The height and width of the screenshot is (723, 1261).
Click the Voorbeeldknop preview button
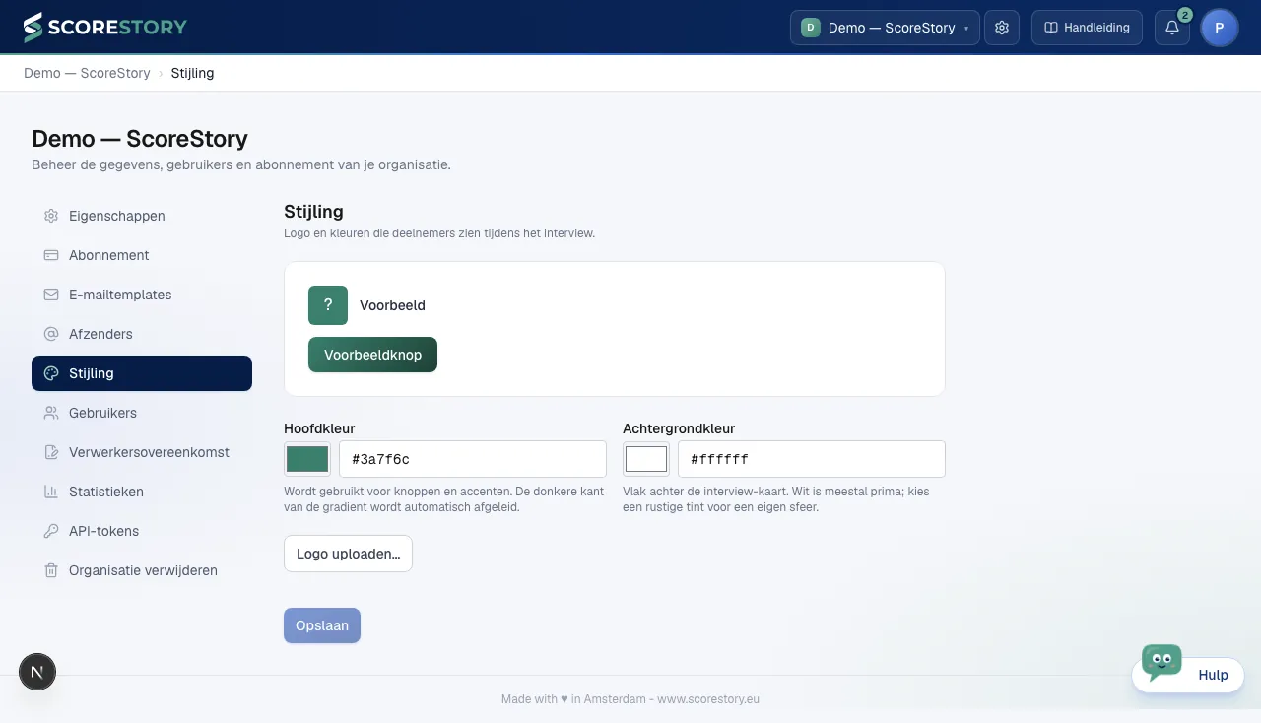tap(372, 355)
